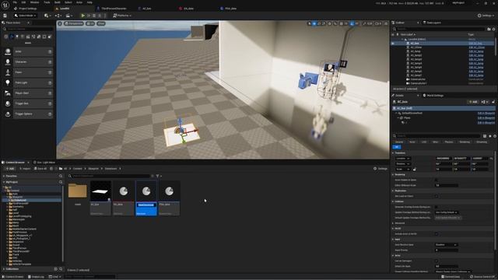Open the Perspective view mode dropdown
This screenshot has width=498, height=280.
click(x=74, y=23)
